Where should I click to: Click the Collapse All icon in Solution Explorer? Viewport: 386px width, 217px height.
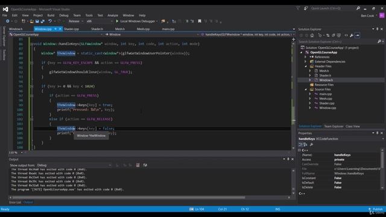[x=334, y=36]
